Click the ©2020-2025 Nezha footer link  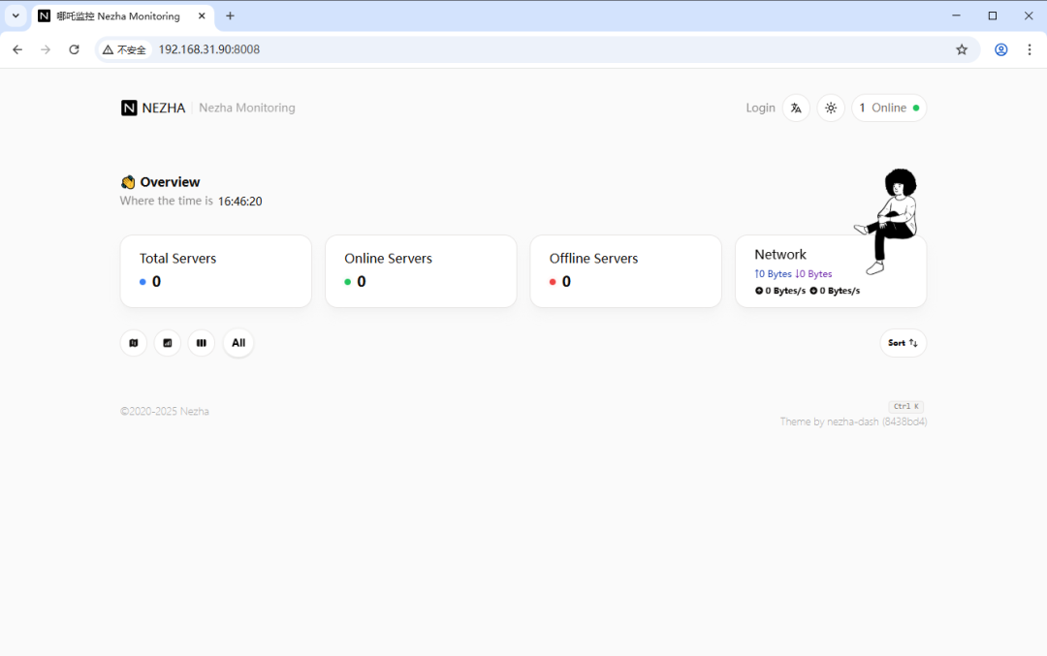[165, 411]
